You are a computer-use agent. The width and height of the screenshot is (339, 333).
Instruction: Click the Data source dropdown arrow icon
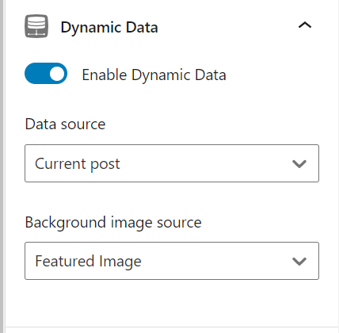coord(299,164)
